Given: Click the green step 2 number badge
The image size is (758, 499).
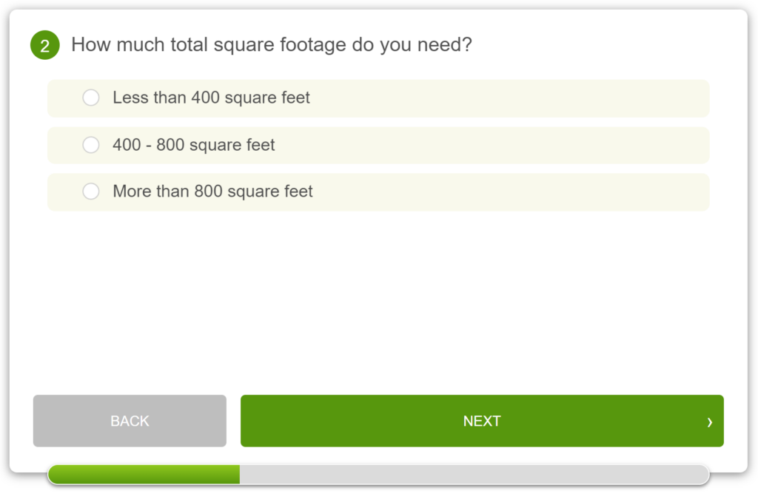Looking at the screenshot, I should point(45,45).
